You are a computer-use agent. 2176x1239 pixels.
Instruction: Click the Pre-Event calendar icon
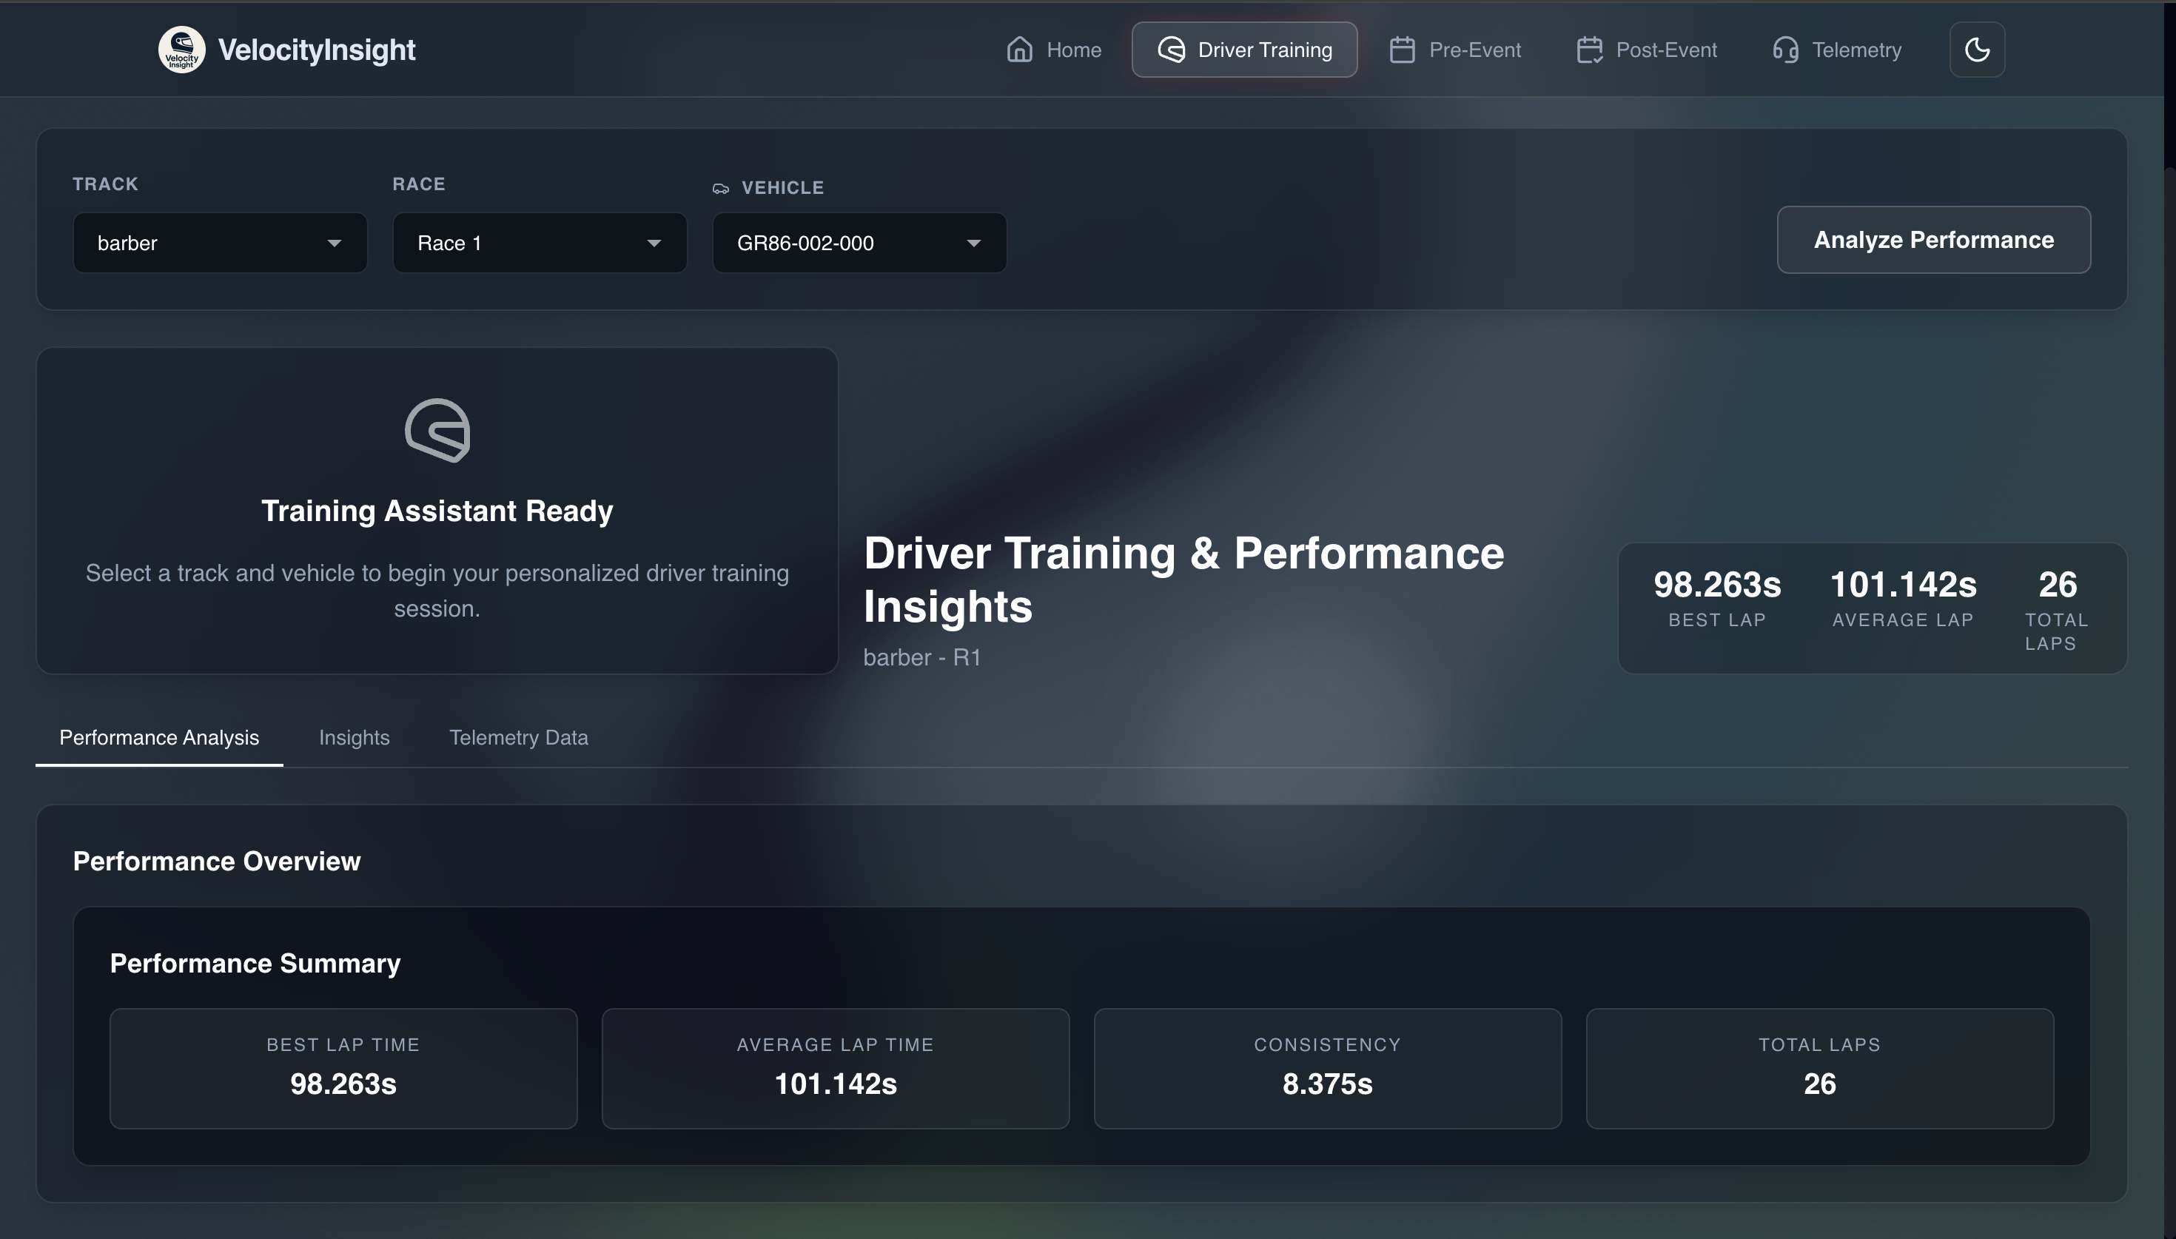[1402, 50]
